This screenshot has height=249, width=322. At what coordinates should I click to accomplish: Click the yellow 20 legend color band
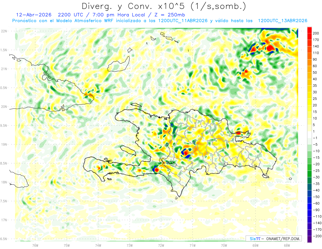309,102
